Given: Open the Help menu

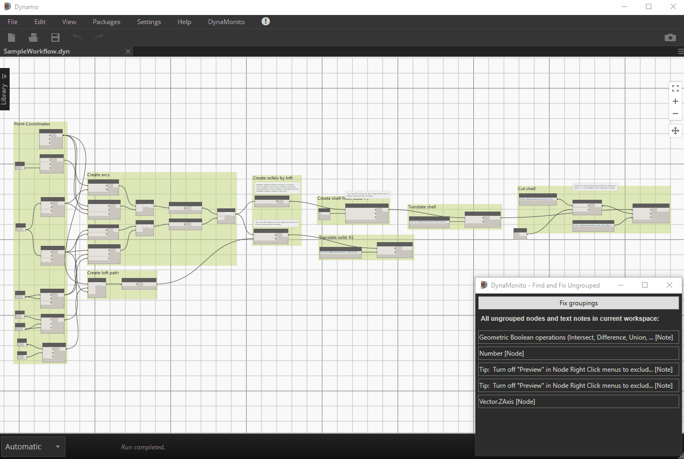Looking at the screenshot, I should pyautogui.click(x=184, y=22).
